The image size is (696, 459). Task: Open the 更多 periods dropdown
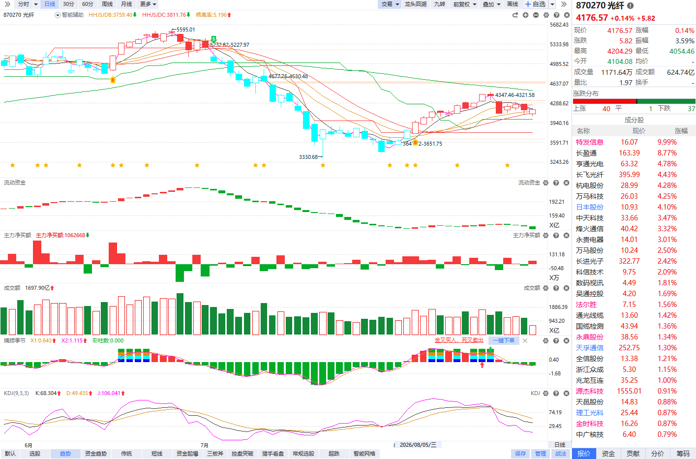148,4
